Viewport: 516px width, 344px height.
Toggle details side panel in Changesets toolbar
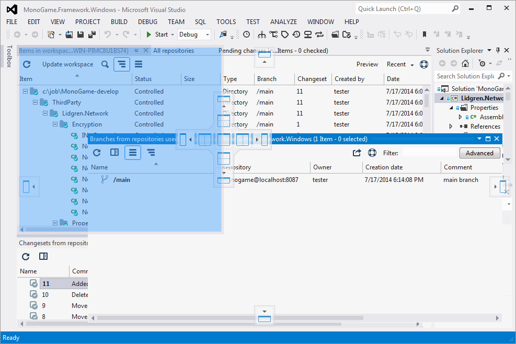43,256
